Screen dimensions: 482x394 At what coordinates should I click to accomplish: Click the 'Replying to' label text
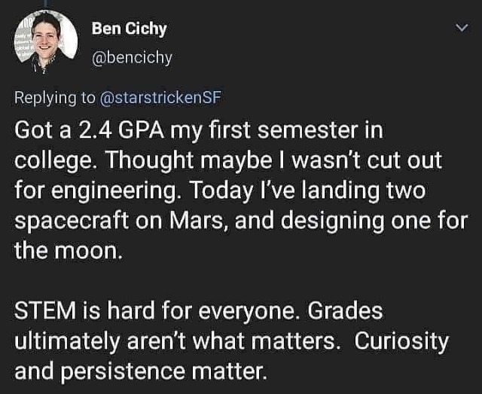(55, 99)
